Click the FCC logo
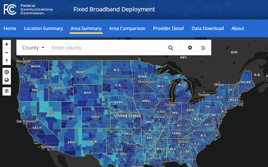This screenshot has height=167, width=268. [x=10, y=9]
